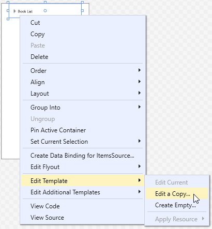Choose Pin Active Container

(x=83, y=130)
